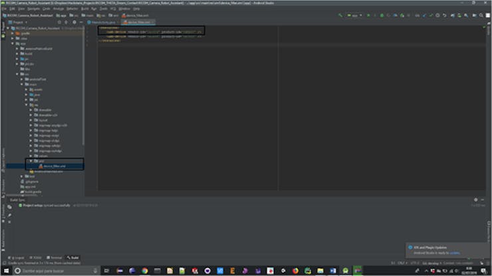Image resolution: width=492 pixels, height=276 pixels.
Task: Open the Logcat tool window tab
Action: point(17,257)
